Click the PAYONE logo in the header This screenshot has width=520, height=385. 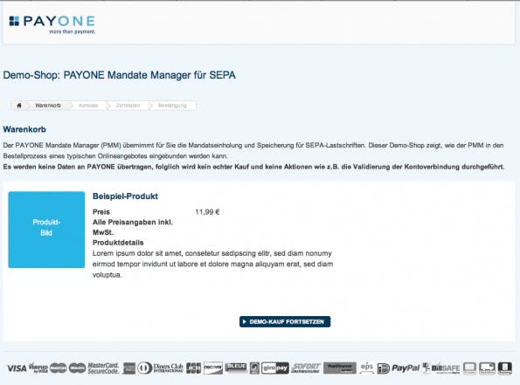[52, 24]
